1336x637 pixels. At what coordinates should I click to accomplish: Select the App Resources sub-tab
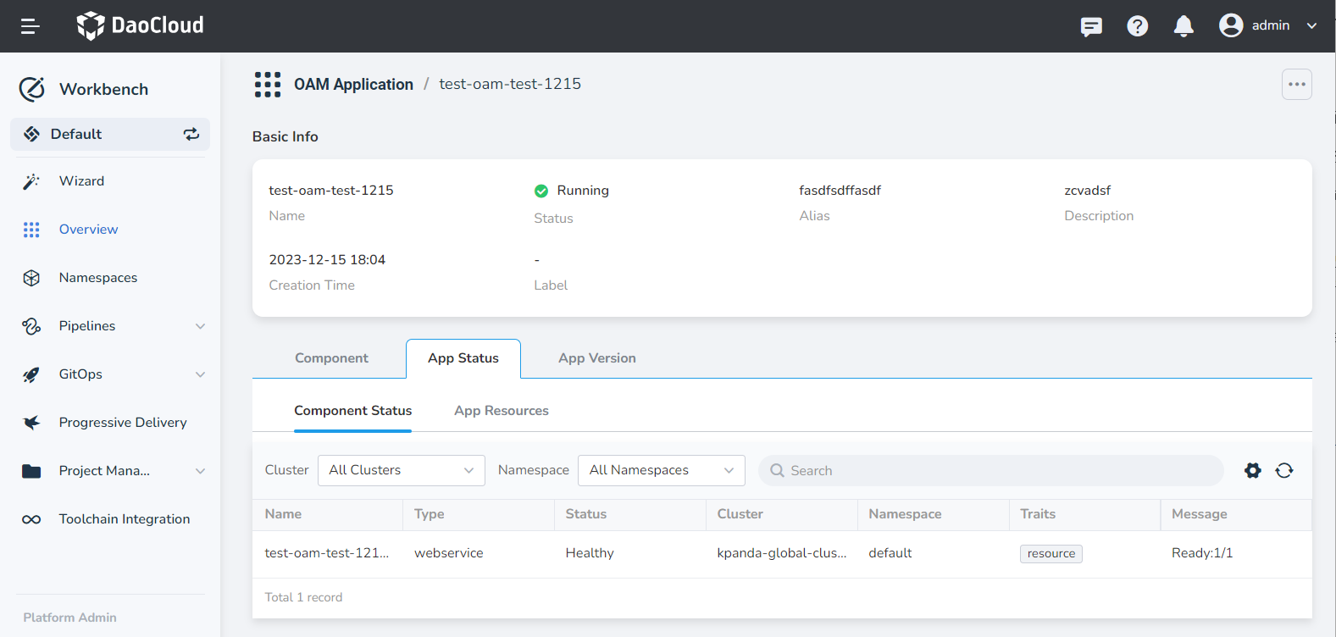point(501,411)
